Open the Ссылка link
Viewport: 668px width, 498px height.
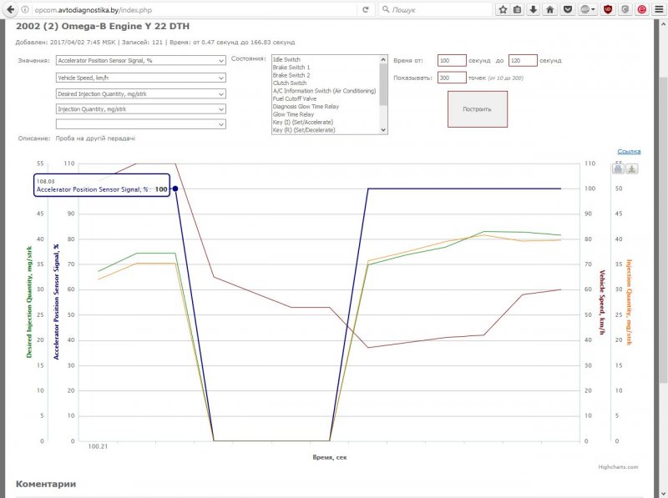tap(629, 151)
